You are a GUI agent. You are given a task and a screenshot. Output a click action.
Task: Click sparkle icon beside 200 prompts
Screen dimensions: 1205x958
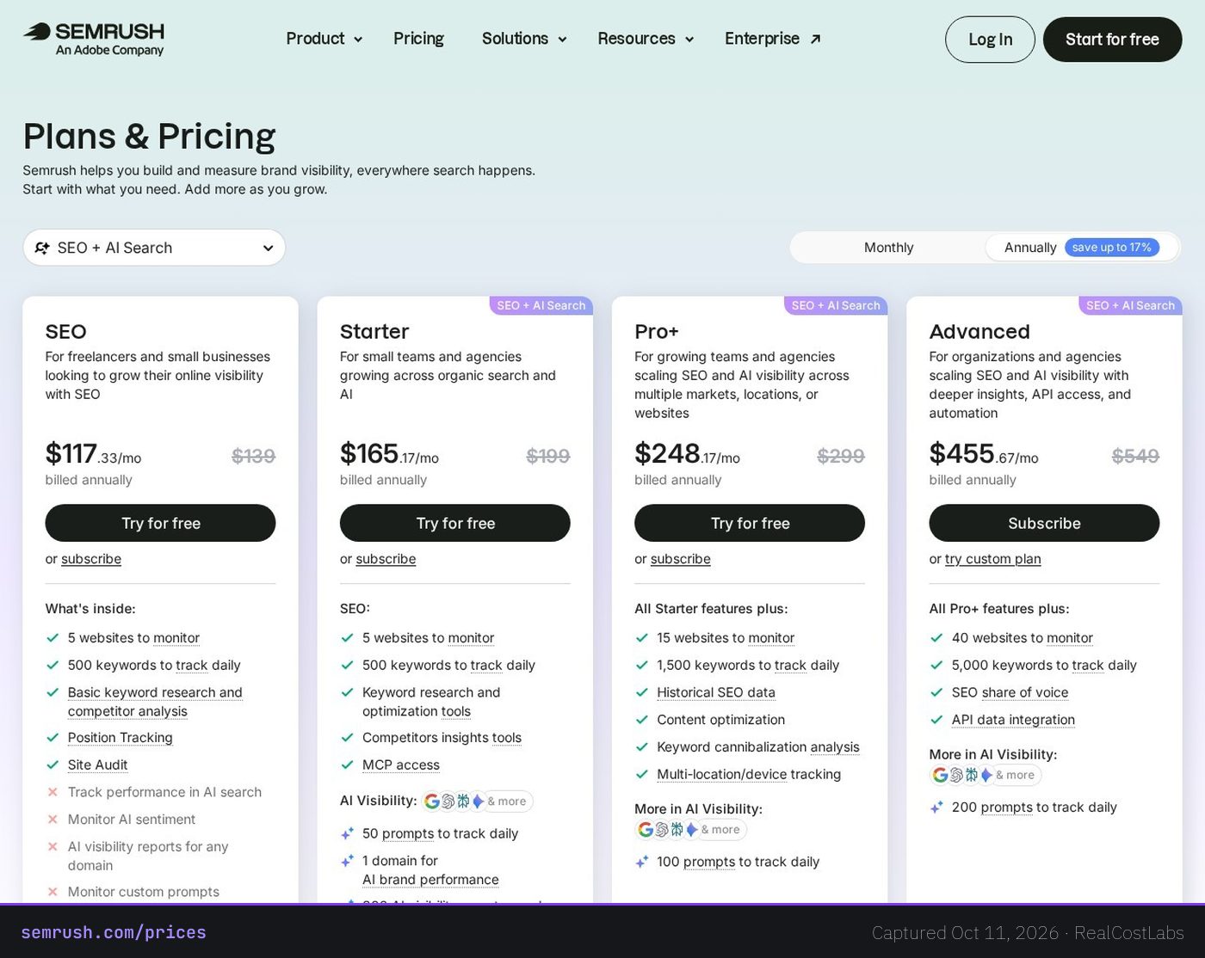936,808
